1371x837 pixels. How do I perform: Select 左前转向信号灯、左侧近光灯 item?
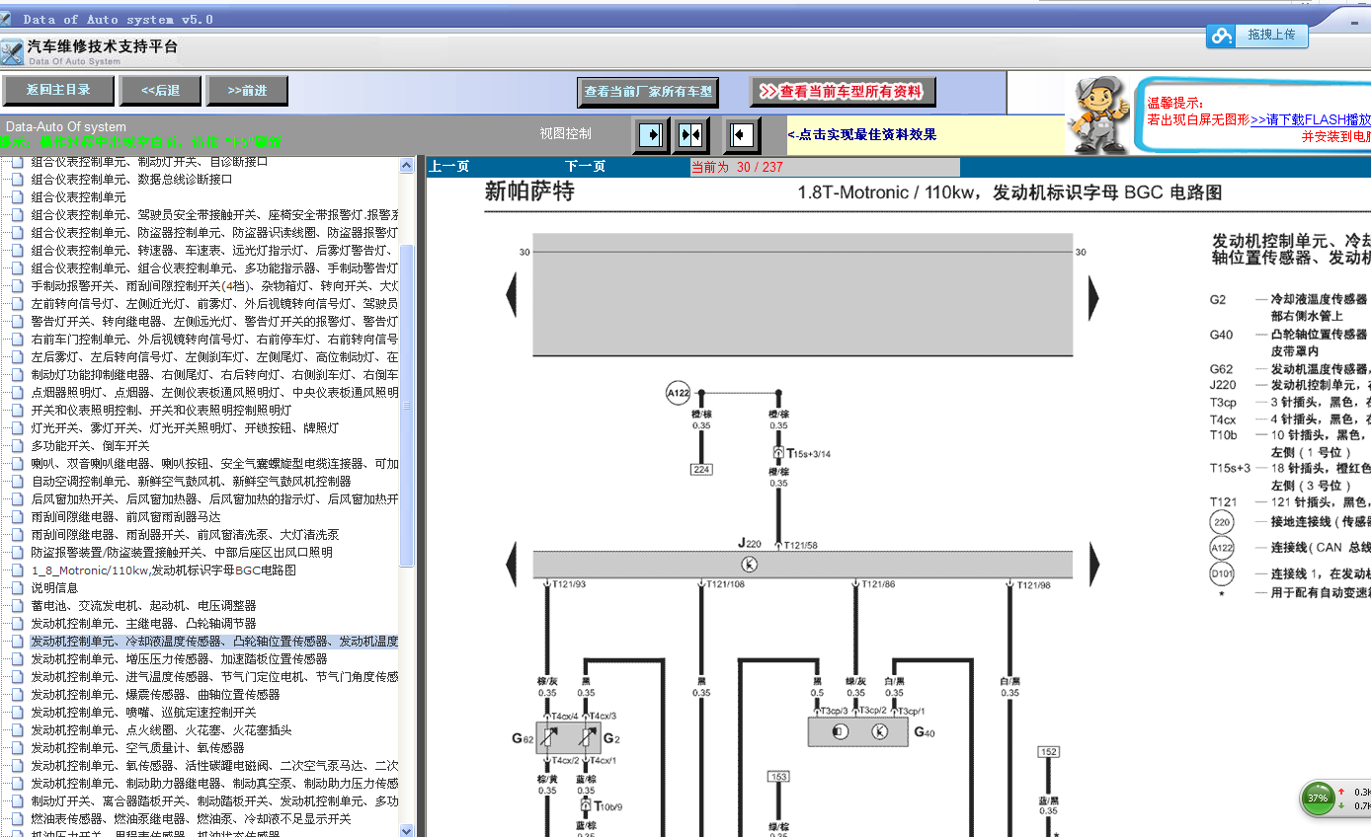point(214,304)
